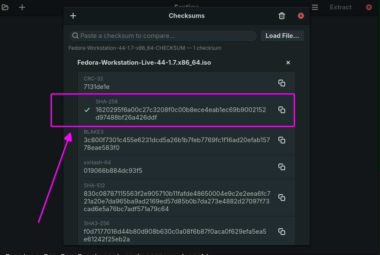Screen dimensions: 380x255
Task: Open the folder icon in the top bar
Action: coord(5,7)
